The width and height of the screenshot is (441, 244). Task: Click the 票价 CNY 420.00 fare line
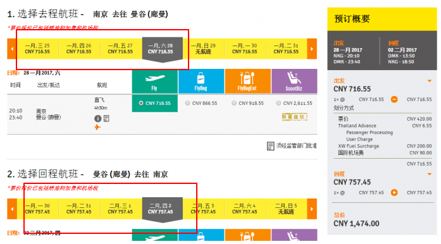(385, 119)
